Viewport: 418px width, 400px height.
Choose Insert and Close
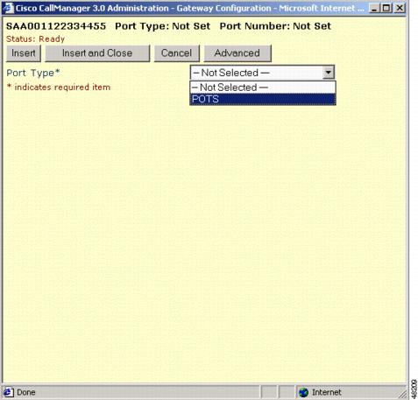(97, 53)
